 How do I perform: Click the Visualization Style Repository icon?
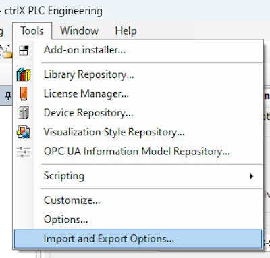pyautogui.click(x=24, y=132)
